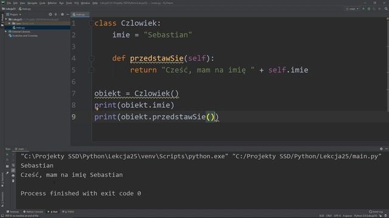Screen dimensions: 389x218
Task: Hide the Run panel with minimize icon
Action: [387, 149]
